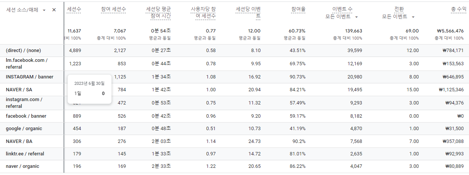This screenshot has width=469, height=175.
Task: Click the 세션당 평균 참여 시간 header
Action: pyautogui.click(x=158, y=12)
